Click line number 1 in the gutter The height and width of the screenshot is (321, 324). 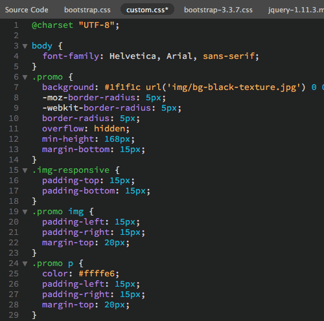click(x=16, y=25)
